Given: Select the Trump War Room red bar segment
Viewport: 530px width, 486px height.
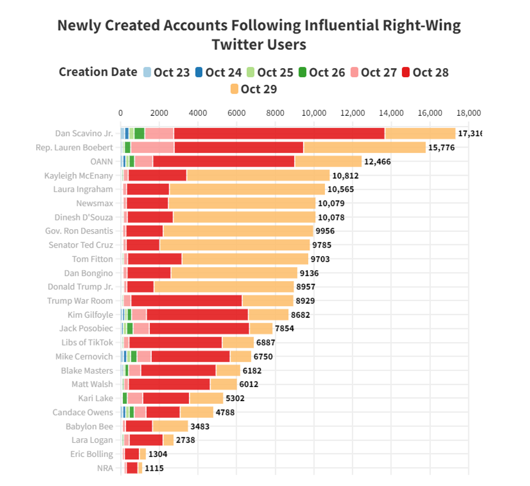Looking at the screenshot, I should 187,301.
